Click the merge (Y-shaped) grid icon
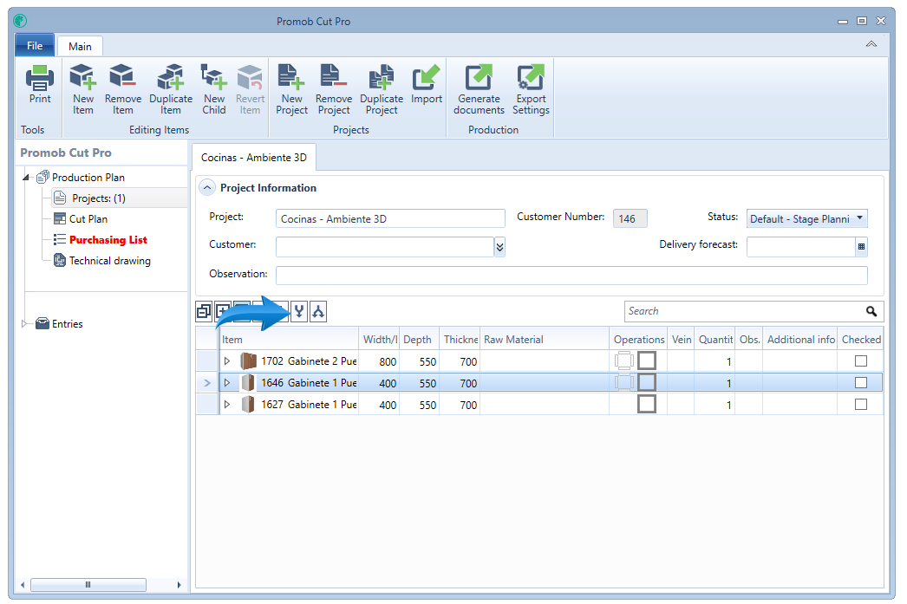Image resolution: width=907 pixels, height=604 pixels. (299, 312)
